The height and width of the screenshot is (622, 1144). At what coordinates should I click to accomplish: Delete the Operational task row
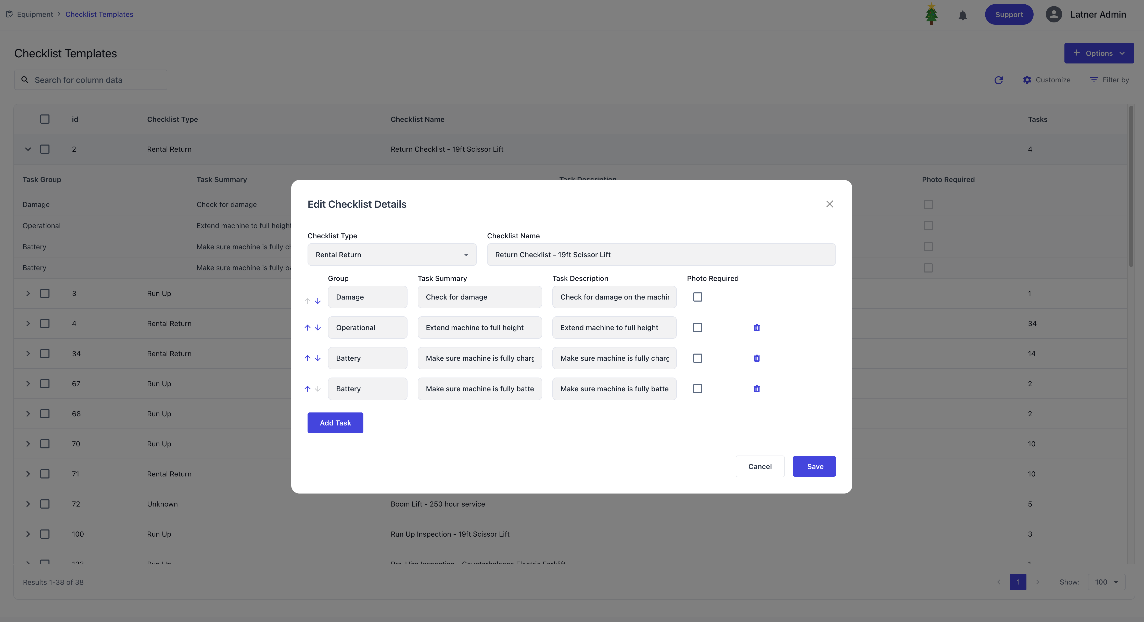click(757, 328)
